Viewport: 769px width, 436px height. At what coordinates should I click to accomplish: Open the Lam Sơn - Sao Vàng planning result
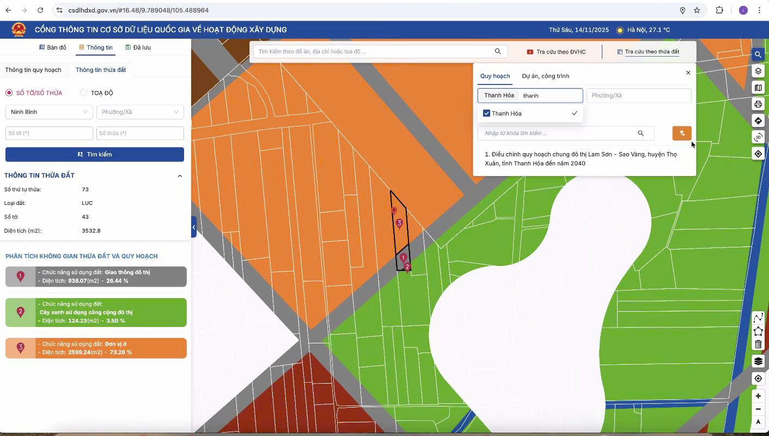click(581, 159)
